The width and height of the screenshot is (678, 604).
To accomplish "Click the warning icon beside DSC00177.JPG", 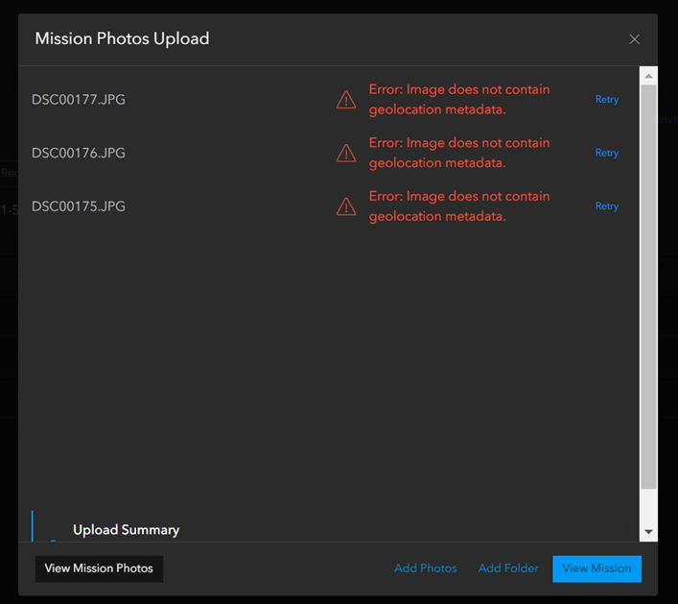I will [x=346, y=100].
